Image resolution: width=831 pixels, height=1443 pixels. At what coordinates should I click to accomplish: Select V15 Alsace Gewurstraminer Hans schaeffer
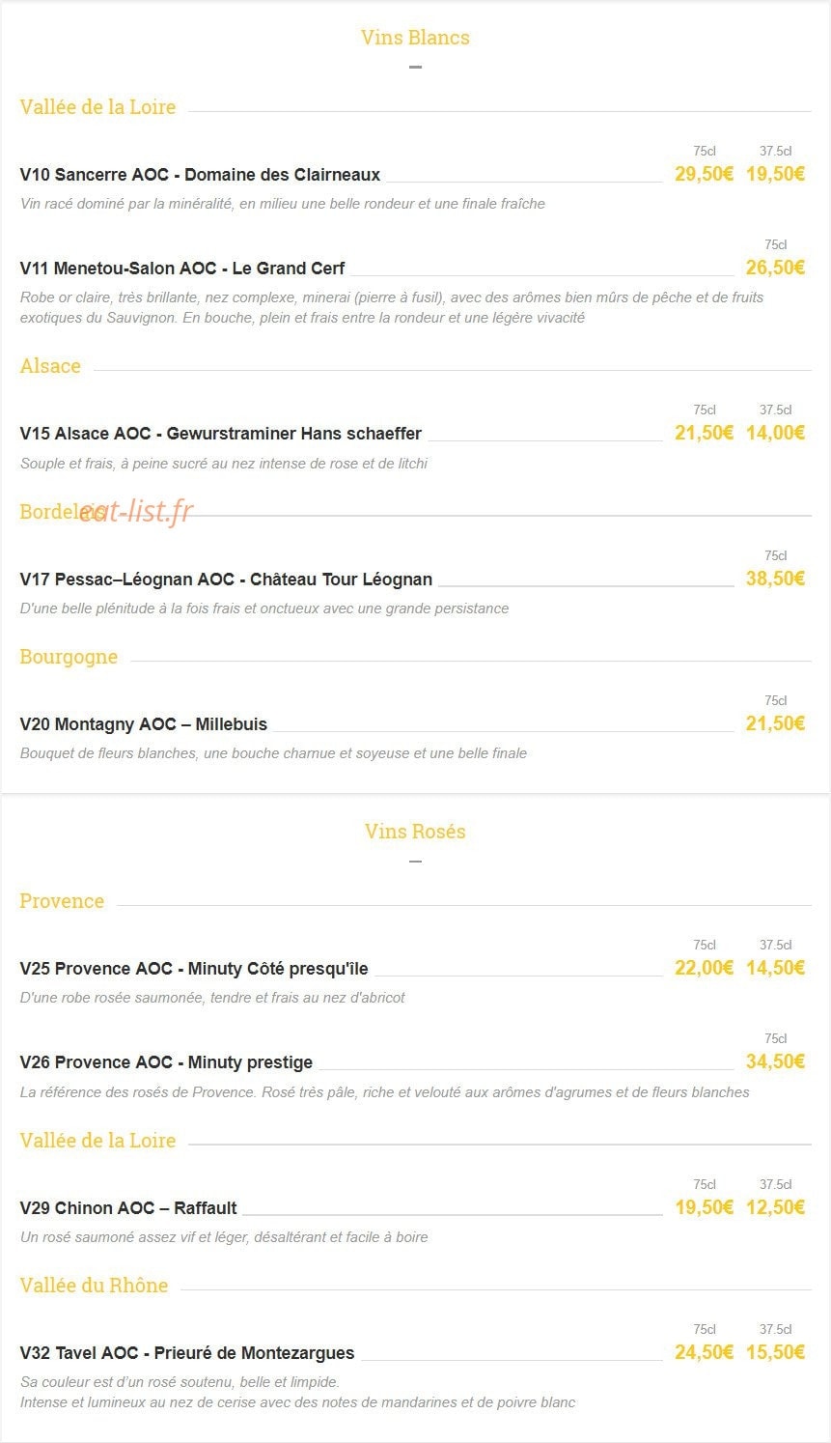[x=221, y=434]
